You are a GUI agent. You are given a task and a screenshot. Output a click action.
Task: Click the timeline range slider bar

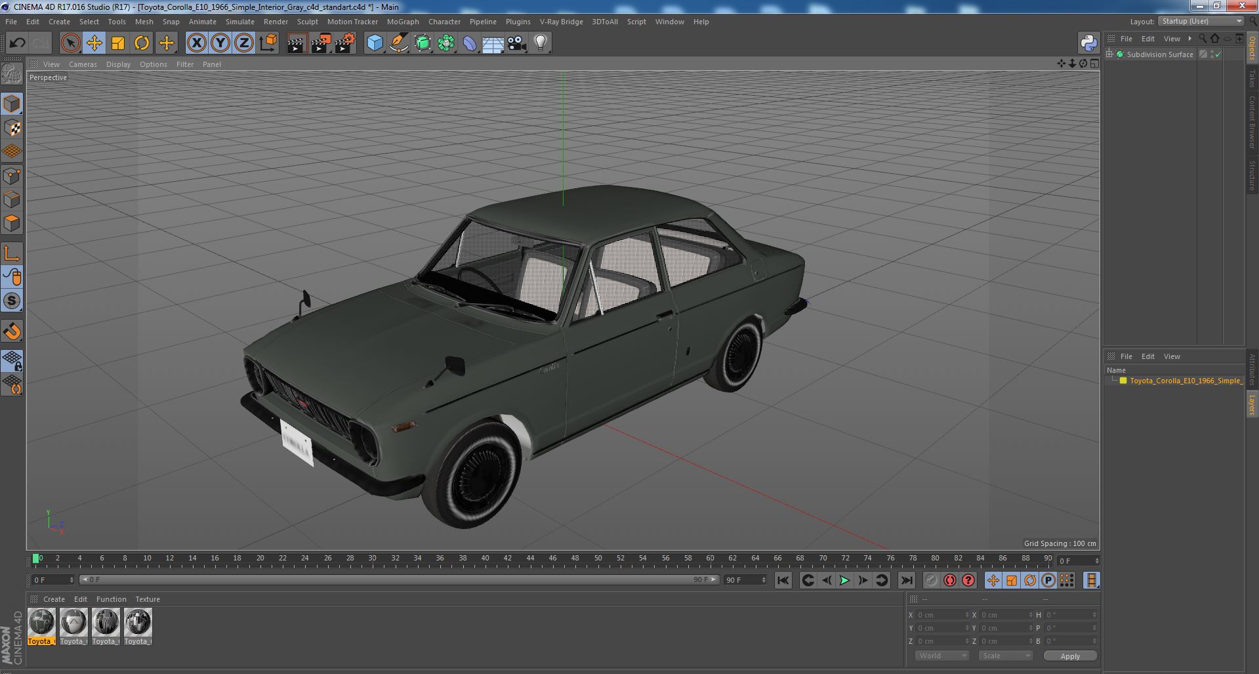(399, 579)
